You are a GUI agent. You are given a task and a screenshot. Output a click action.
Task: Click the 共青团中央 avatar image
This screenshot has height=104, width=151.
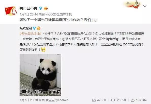[11, 11]
